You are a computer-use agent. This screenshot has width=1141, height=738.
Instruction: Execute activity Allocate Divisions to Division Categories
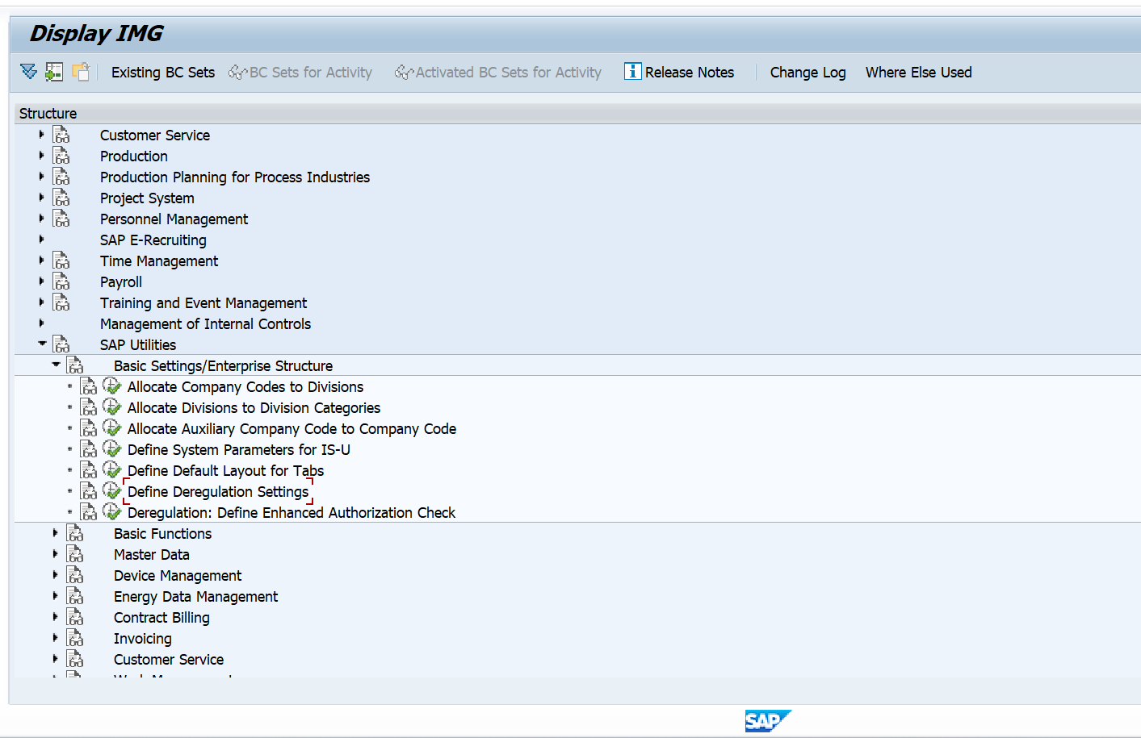click(x=112, y=407)
